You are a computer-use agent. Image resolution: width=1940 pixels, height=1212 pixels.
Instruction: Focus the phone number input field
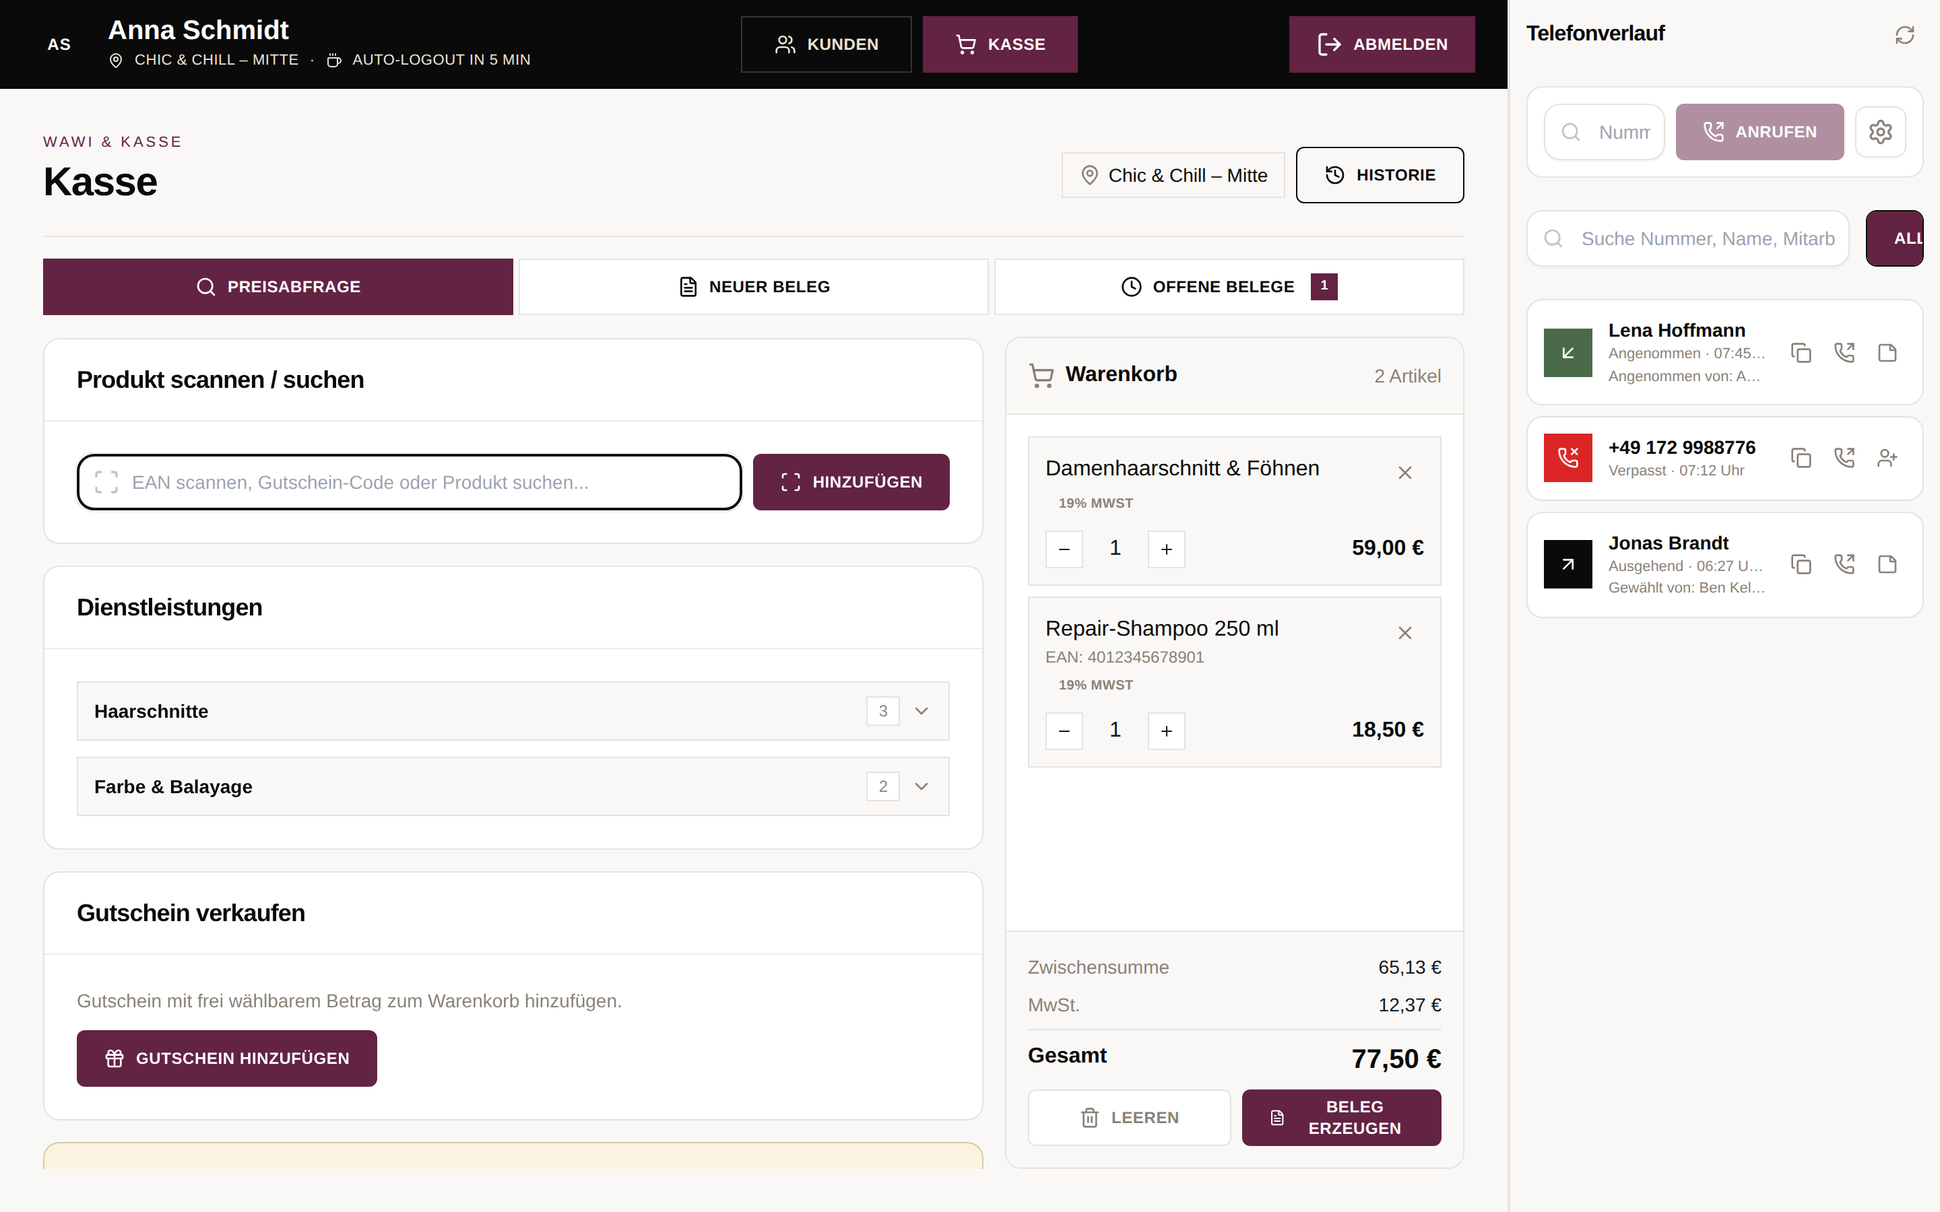tap(1604, 131)
